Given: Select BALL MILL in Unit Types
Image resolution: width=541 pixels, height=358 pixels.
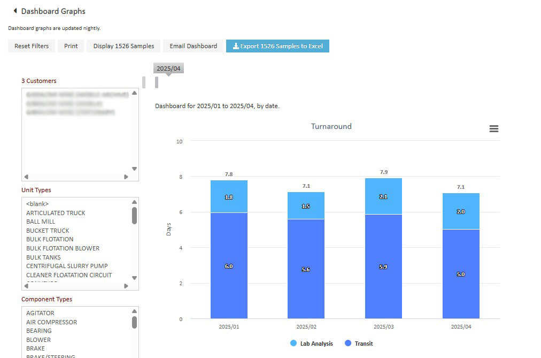Looking at the screenshot, I should coord(41,222).
